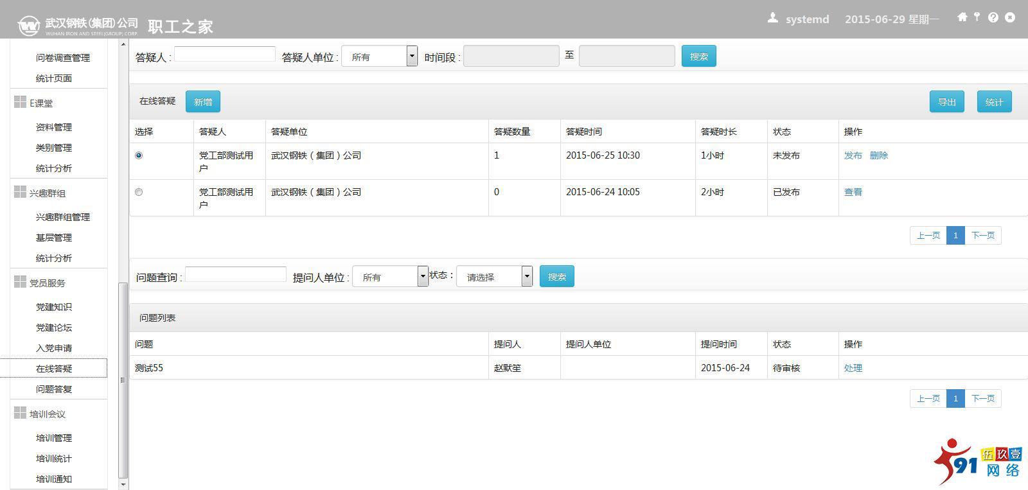This screenshot has height=490, width=1028.
Task: Click grid icon next to 培训会议
Action: coord(20,413)
